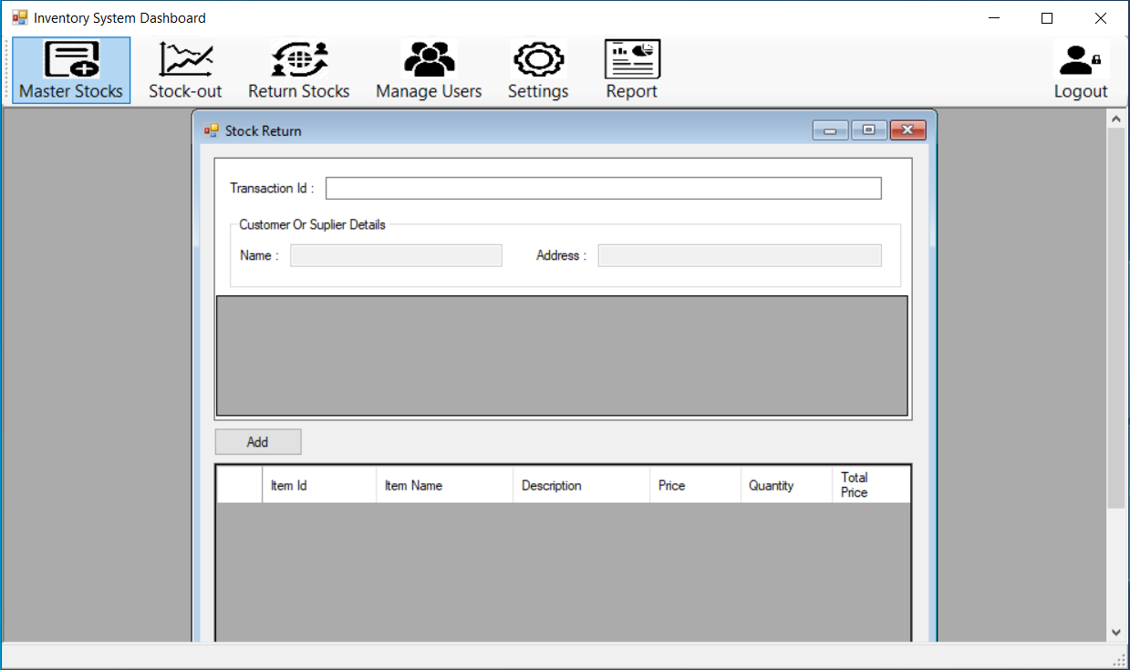The height and width of the screenshot is (670, 1130).
Task: Click the Address field
Action: tap(739, 256)
